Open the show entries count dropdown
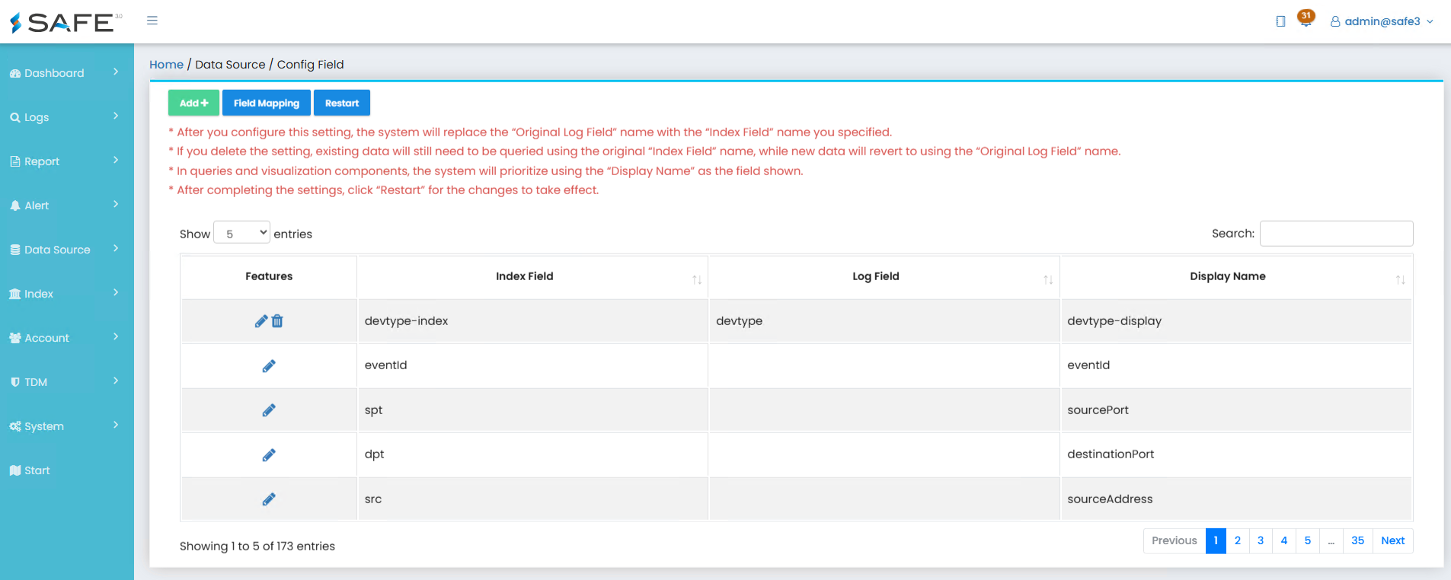Screen dimensions: 1451x580 pyautogui.click(x=242, y=233)
